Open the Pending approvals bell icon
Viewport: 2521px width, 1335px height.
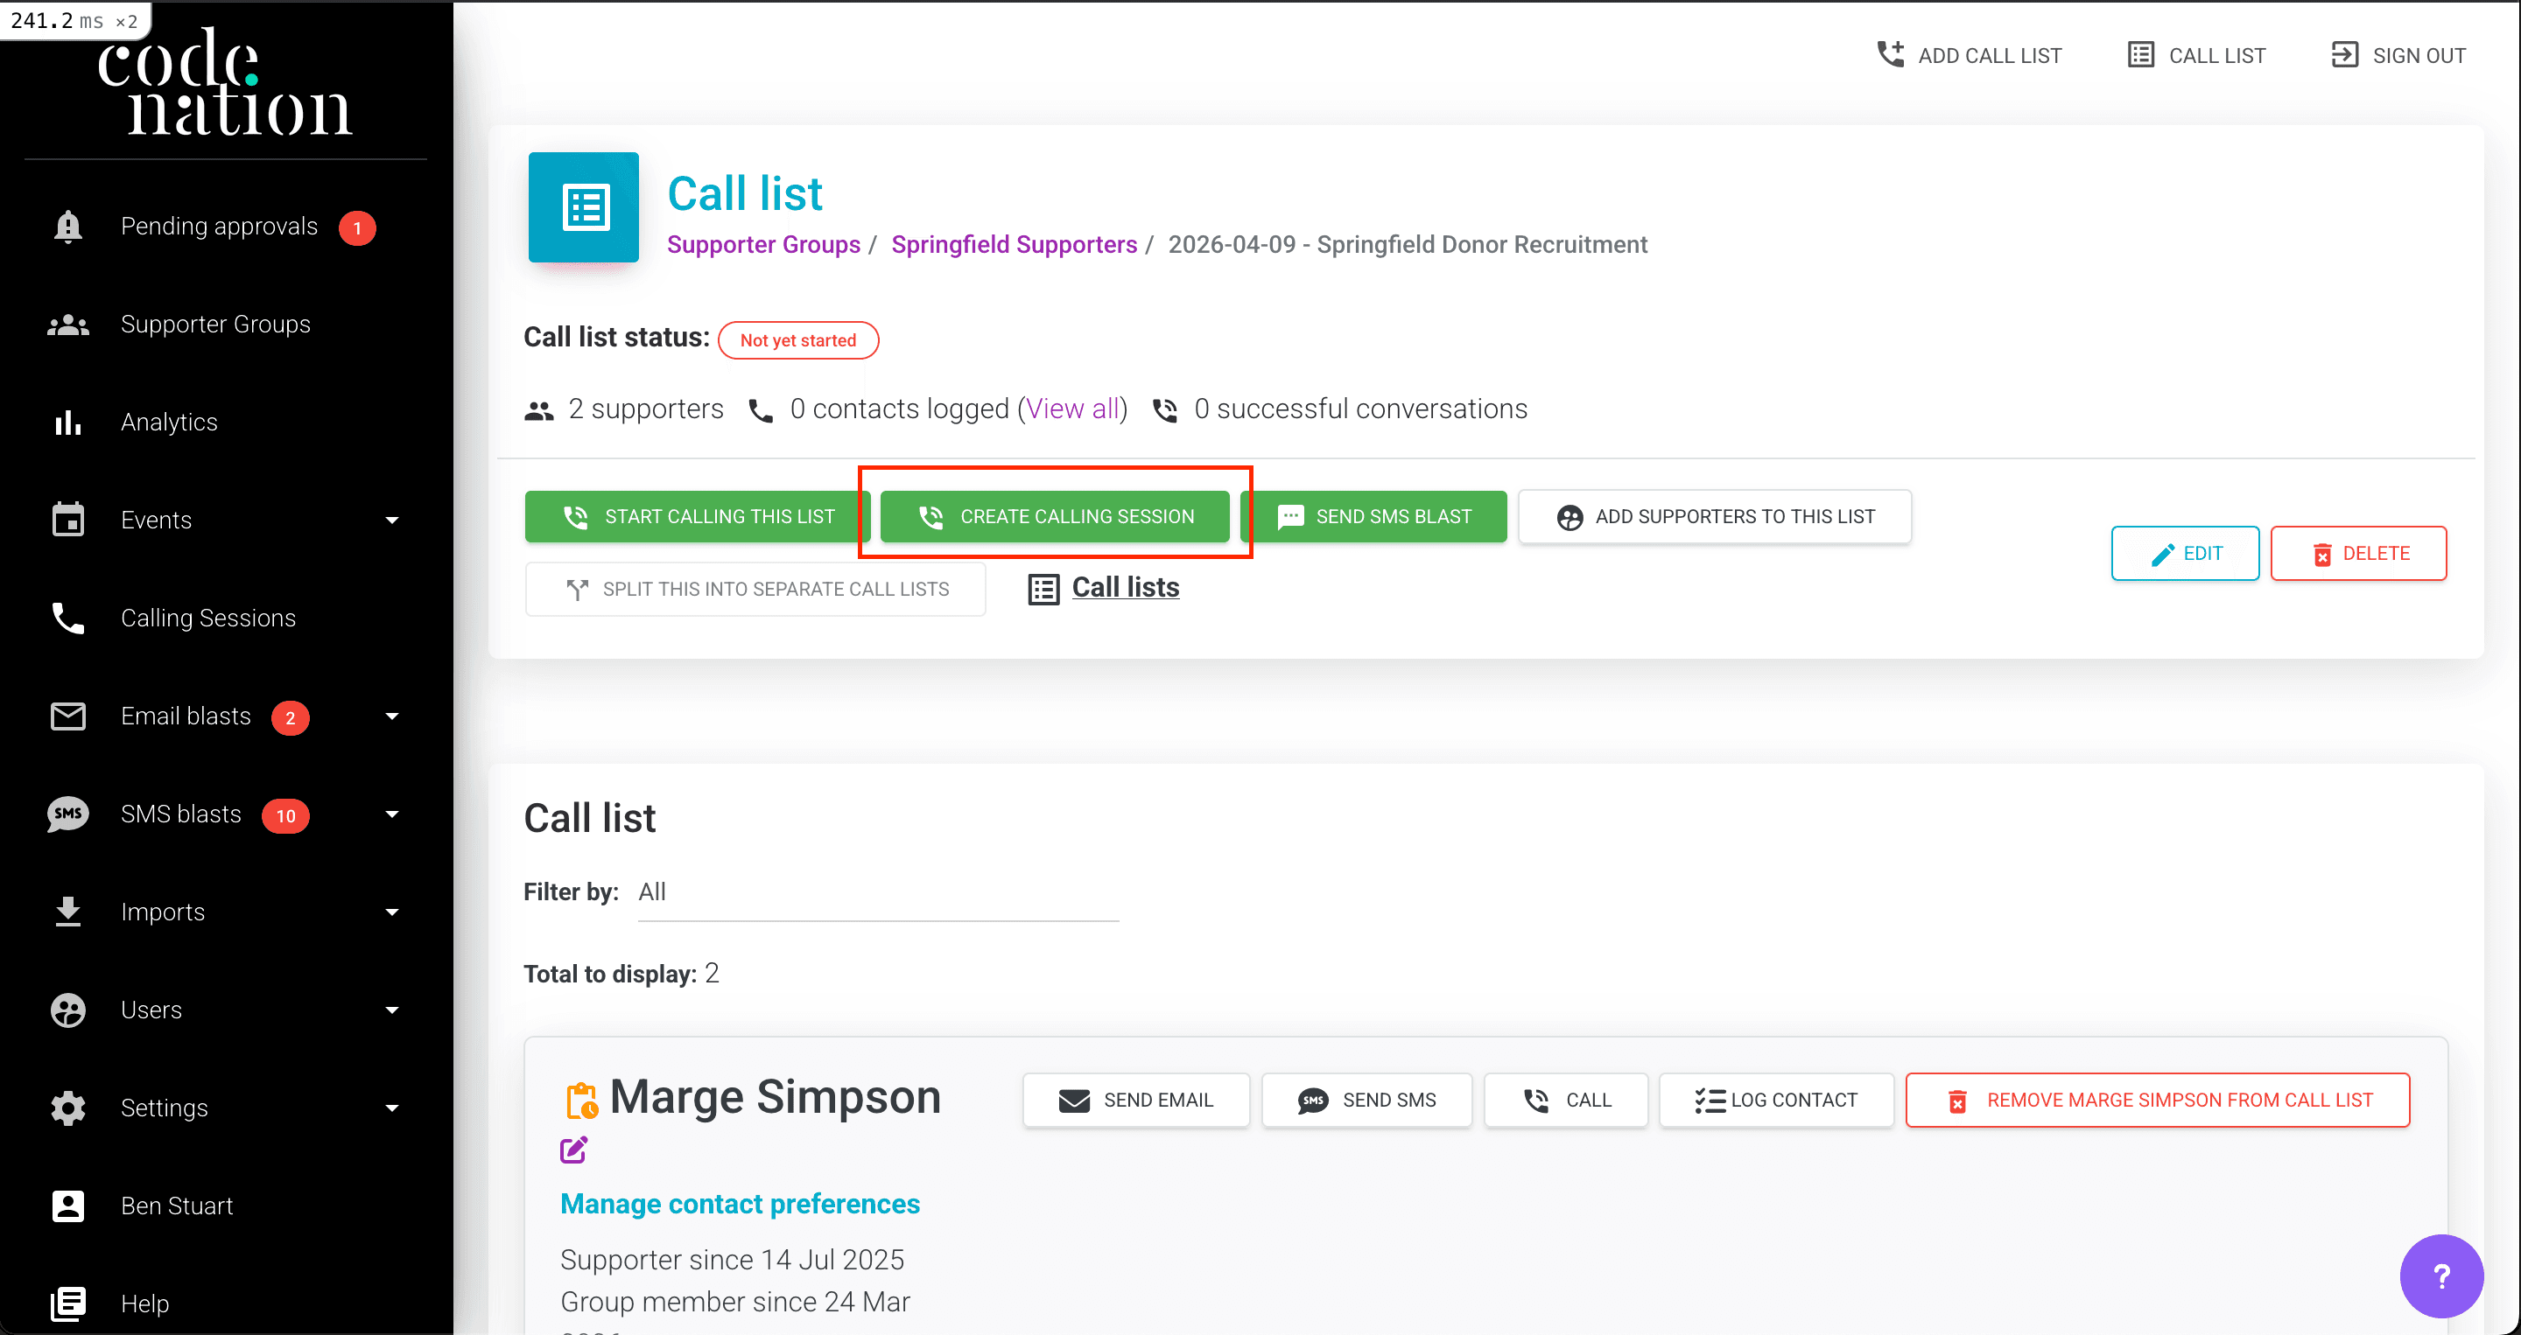click(x=67, y=226)
